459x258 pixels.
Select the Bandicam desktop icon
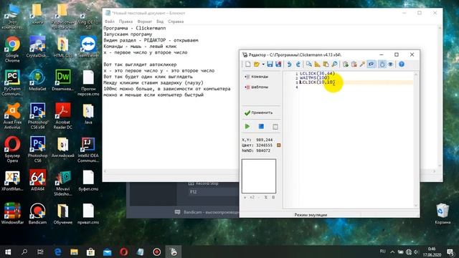37,214
